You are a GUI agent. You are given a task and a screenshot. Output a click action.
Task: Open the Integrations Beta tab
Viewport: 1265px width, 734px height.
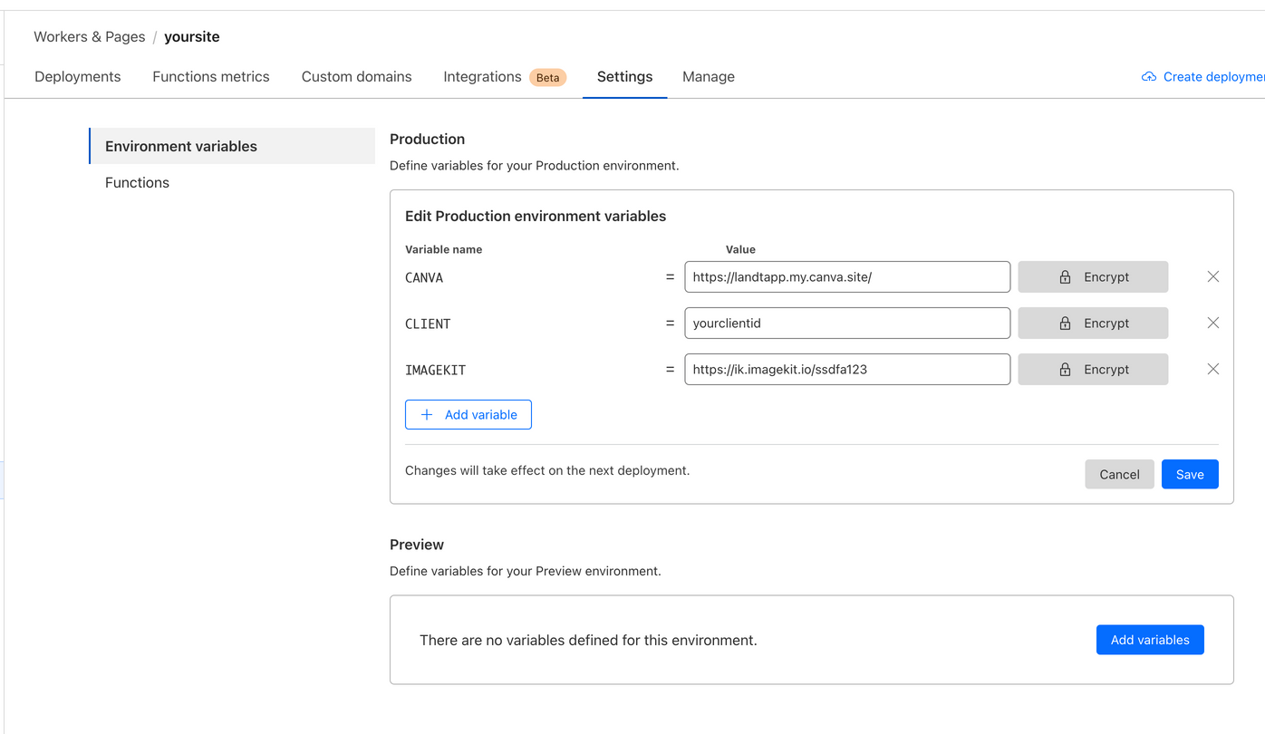pos(504,77)
